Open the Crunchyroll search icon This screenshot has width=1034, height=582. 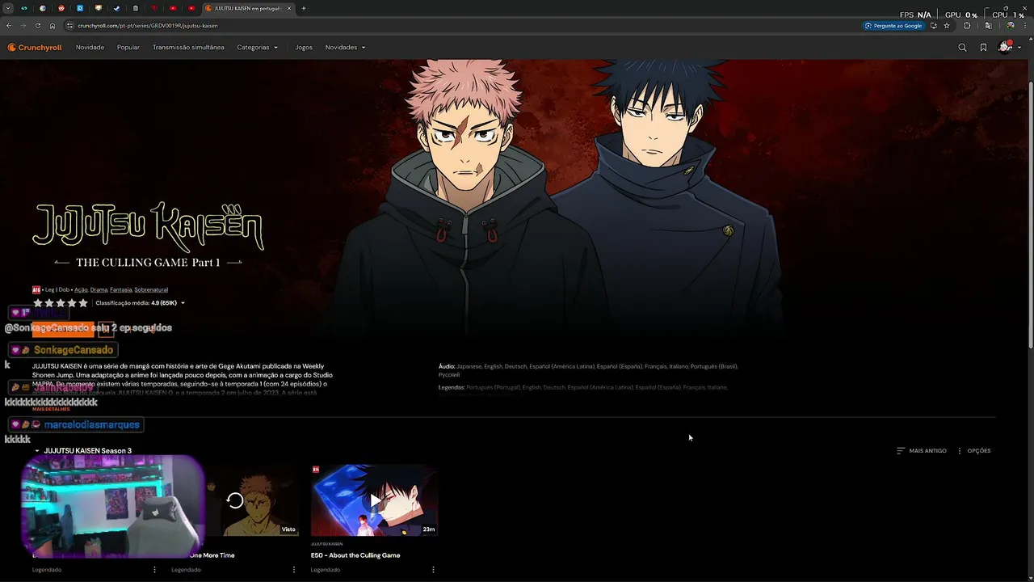tap(962, 48)
